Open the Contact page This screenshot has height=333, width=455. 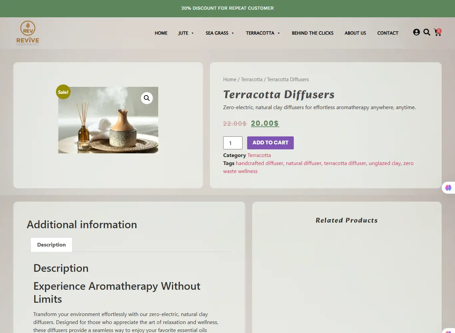pos(388,33)
